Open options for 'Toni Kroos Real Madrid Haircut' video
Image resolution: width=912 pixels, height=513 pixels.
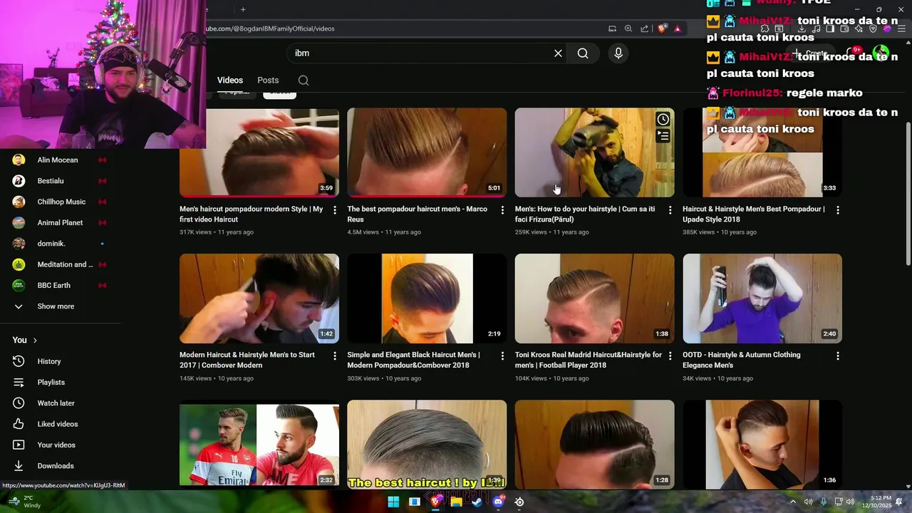coord(670,356)
